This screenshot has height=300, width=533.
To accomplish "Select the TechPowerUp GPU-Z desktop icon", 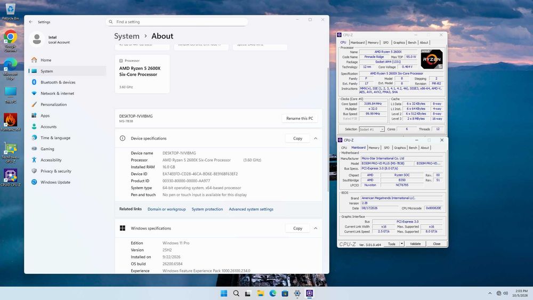I will pos(10,153).
